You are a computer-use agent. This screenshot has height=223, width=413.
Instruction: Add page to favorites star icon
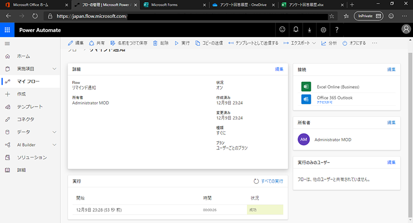(x=332, y=16)
